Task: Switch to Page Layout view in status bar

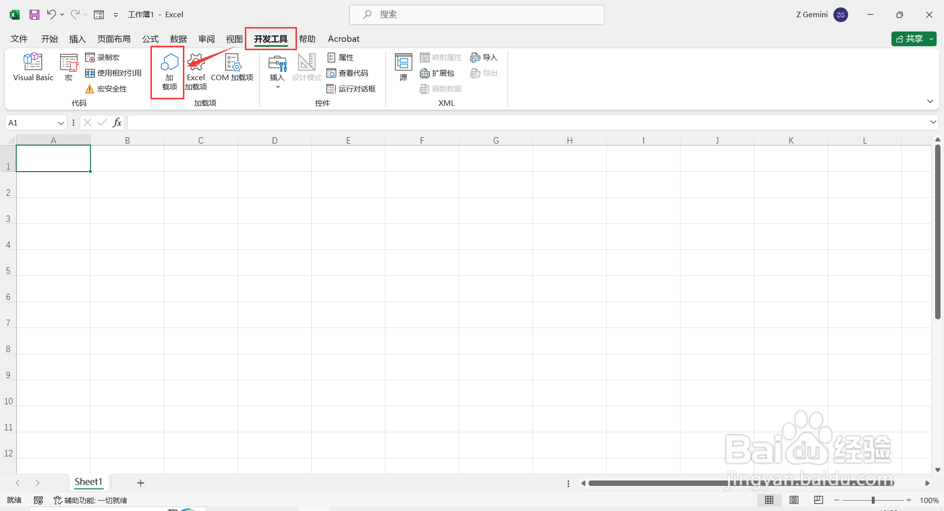Action: pos(794,500)
